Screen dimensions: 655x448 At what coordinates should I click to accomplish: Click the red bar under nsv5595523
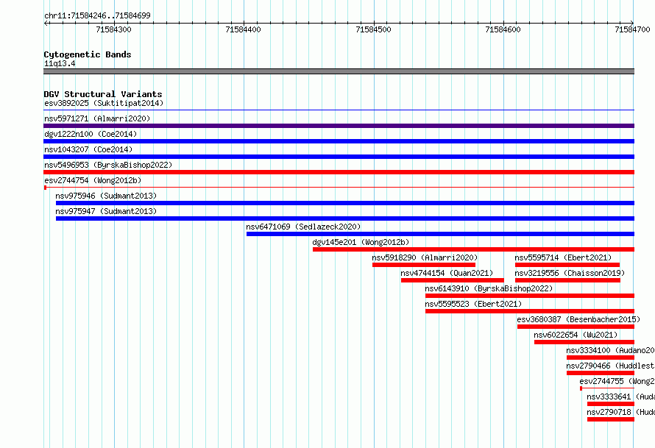(x=530, y=311)
